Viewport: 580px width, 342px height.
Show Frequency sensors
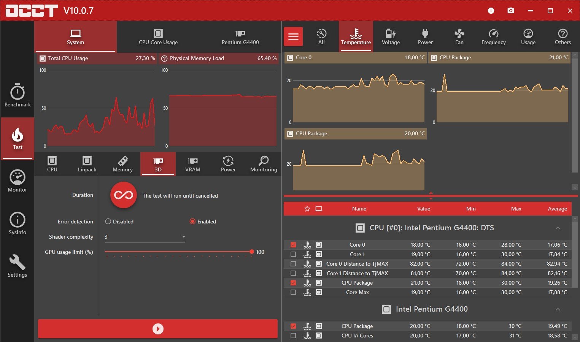pos(494,36)
